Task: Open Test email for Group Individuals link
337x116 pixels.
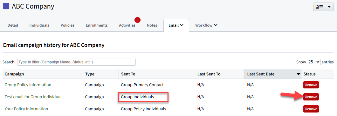Action: 34,97
